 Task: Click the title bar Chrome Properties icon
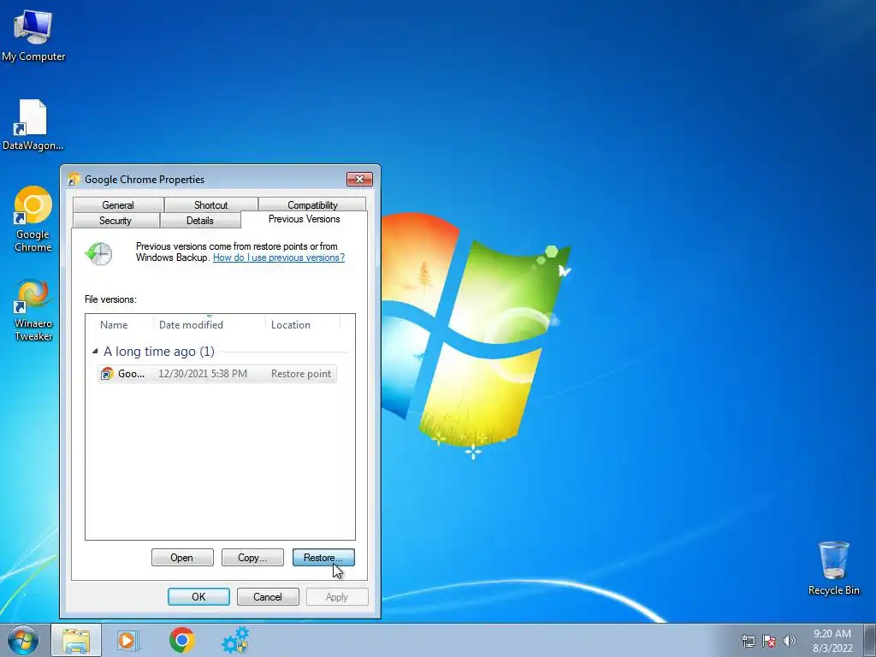click(74, 180)
